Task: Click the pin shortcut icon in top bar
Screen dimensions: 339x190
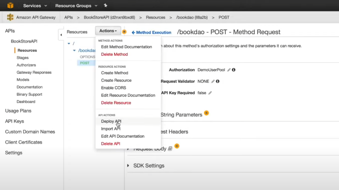Action: [105, 5]
